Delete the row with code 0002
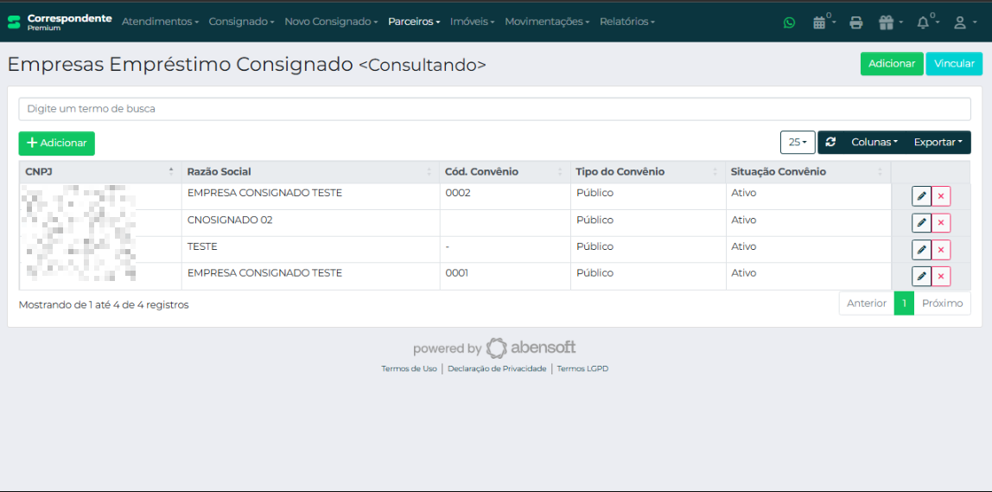Viewport: 992px width, 492px height. click(941, 196)
